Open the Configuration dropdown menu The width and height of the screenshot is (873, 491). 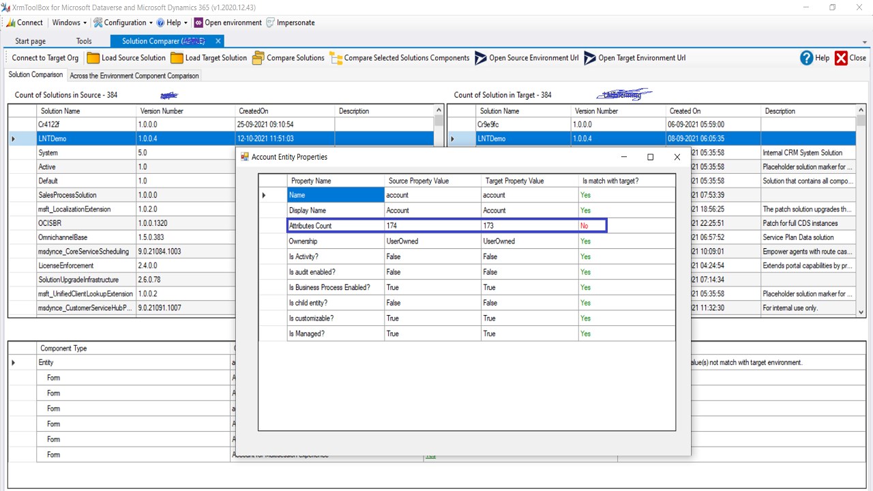pyautogui.click(x=123, y=23)
